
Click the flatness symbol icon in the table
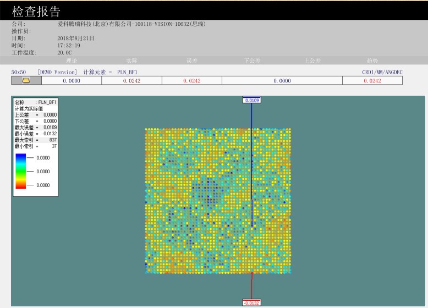pyautogui.click(x=26, y=81)
